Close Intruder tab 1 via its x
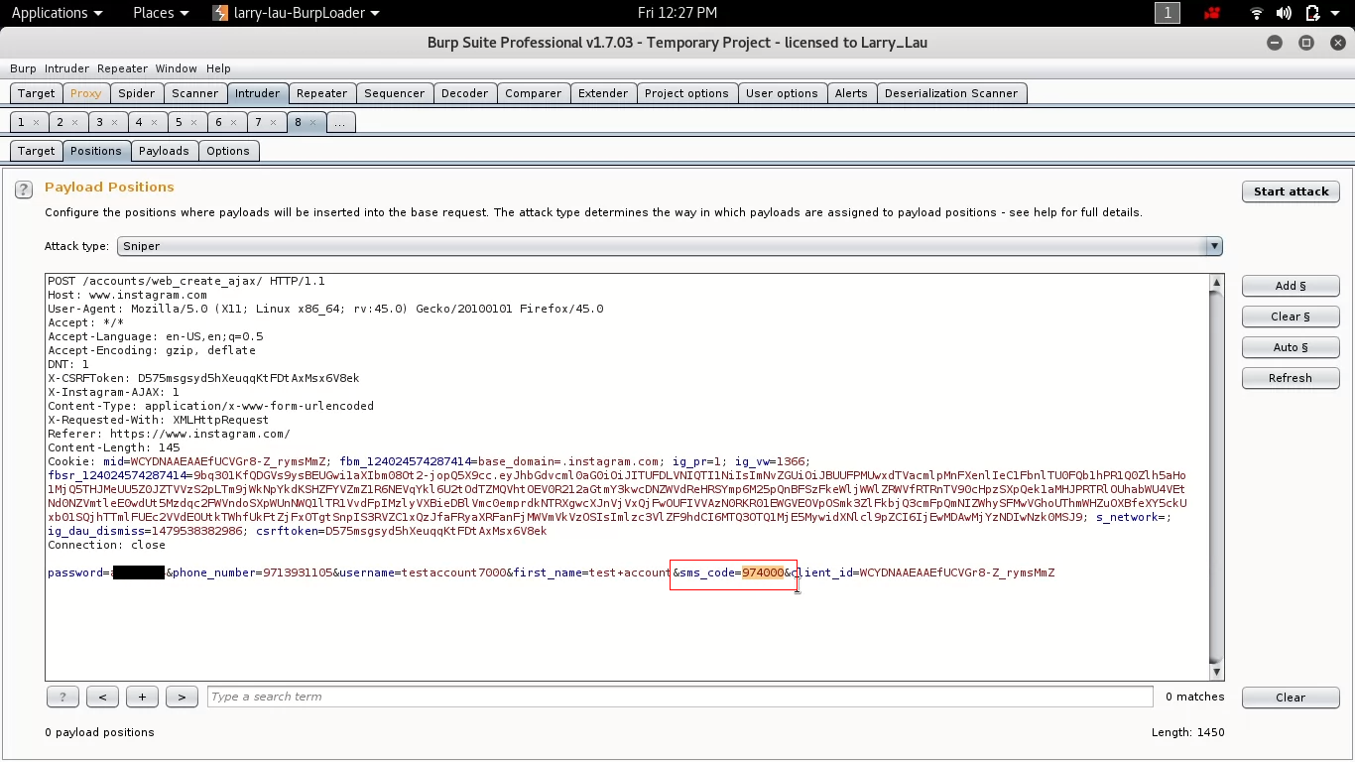The image size is (1355, 762). (36, 123)
